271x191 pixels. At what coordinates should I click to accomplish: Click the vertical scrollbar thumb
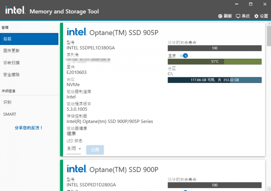269,36
